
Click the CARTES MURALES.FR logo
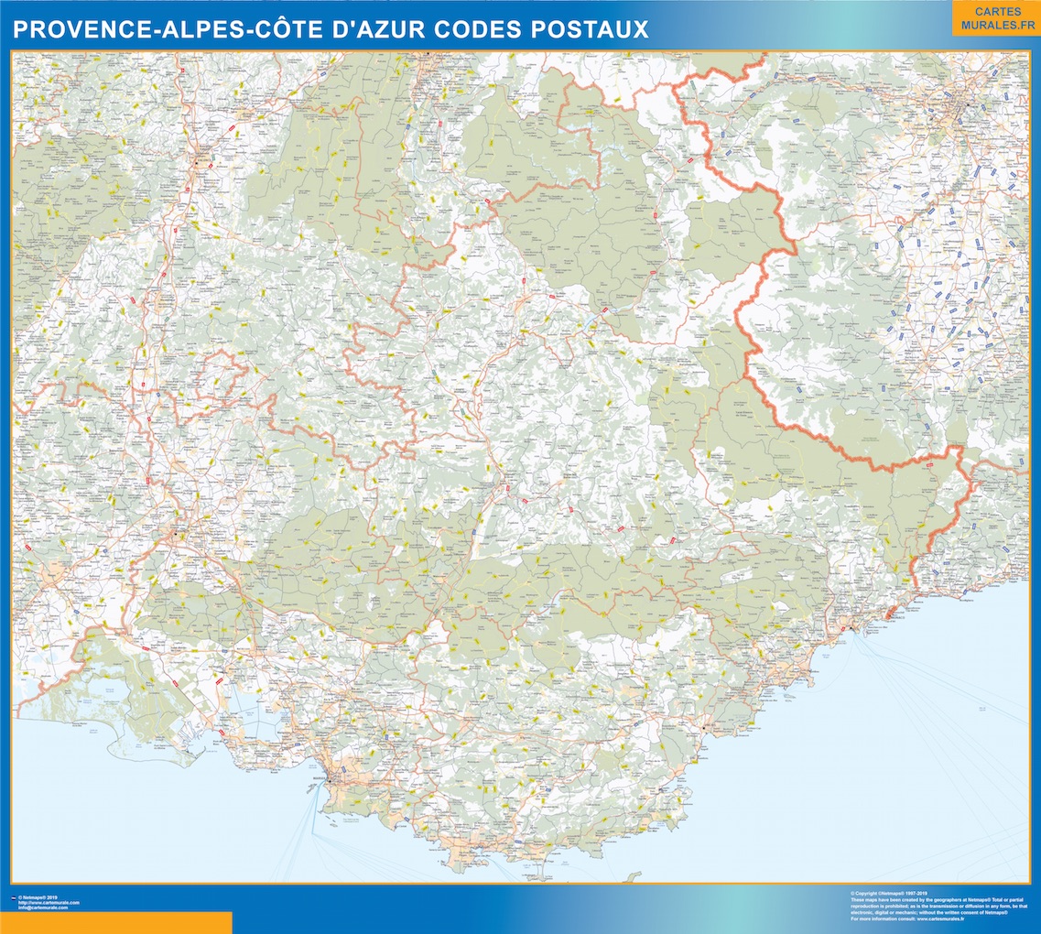point(997,20)
